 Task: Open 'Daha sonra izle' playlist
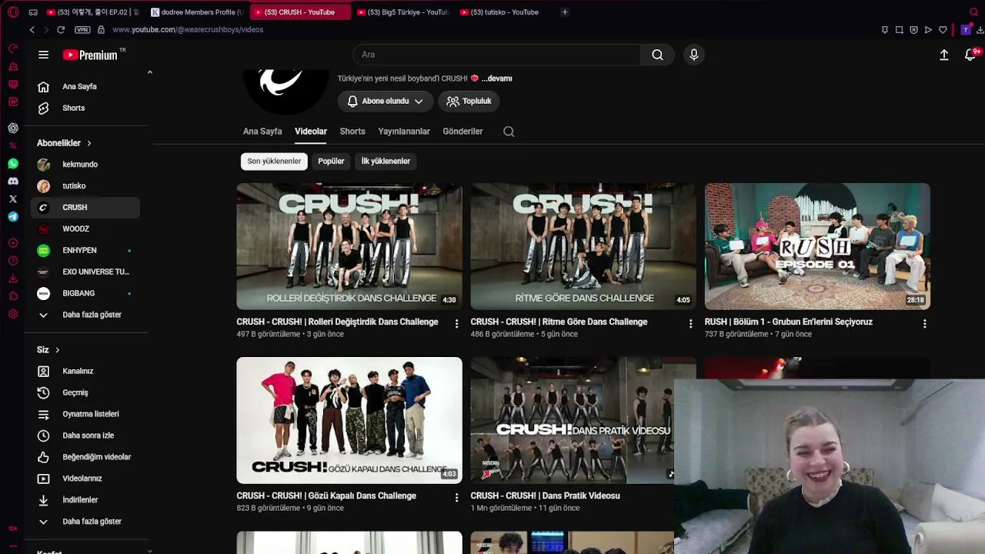(85, 436)
